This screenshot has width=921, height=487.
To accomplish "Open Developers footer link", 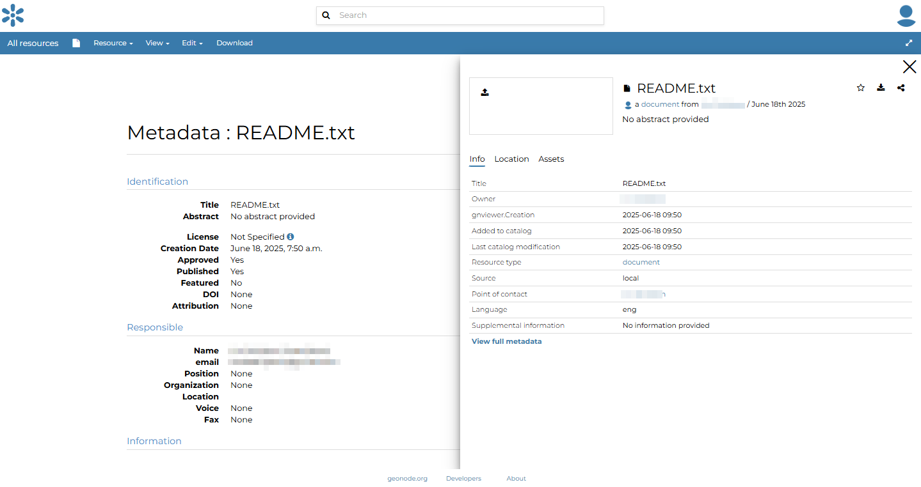I will point(463,479).
